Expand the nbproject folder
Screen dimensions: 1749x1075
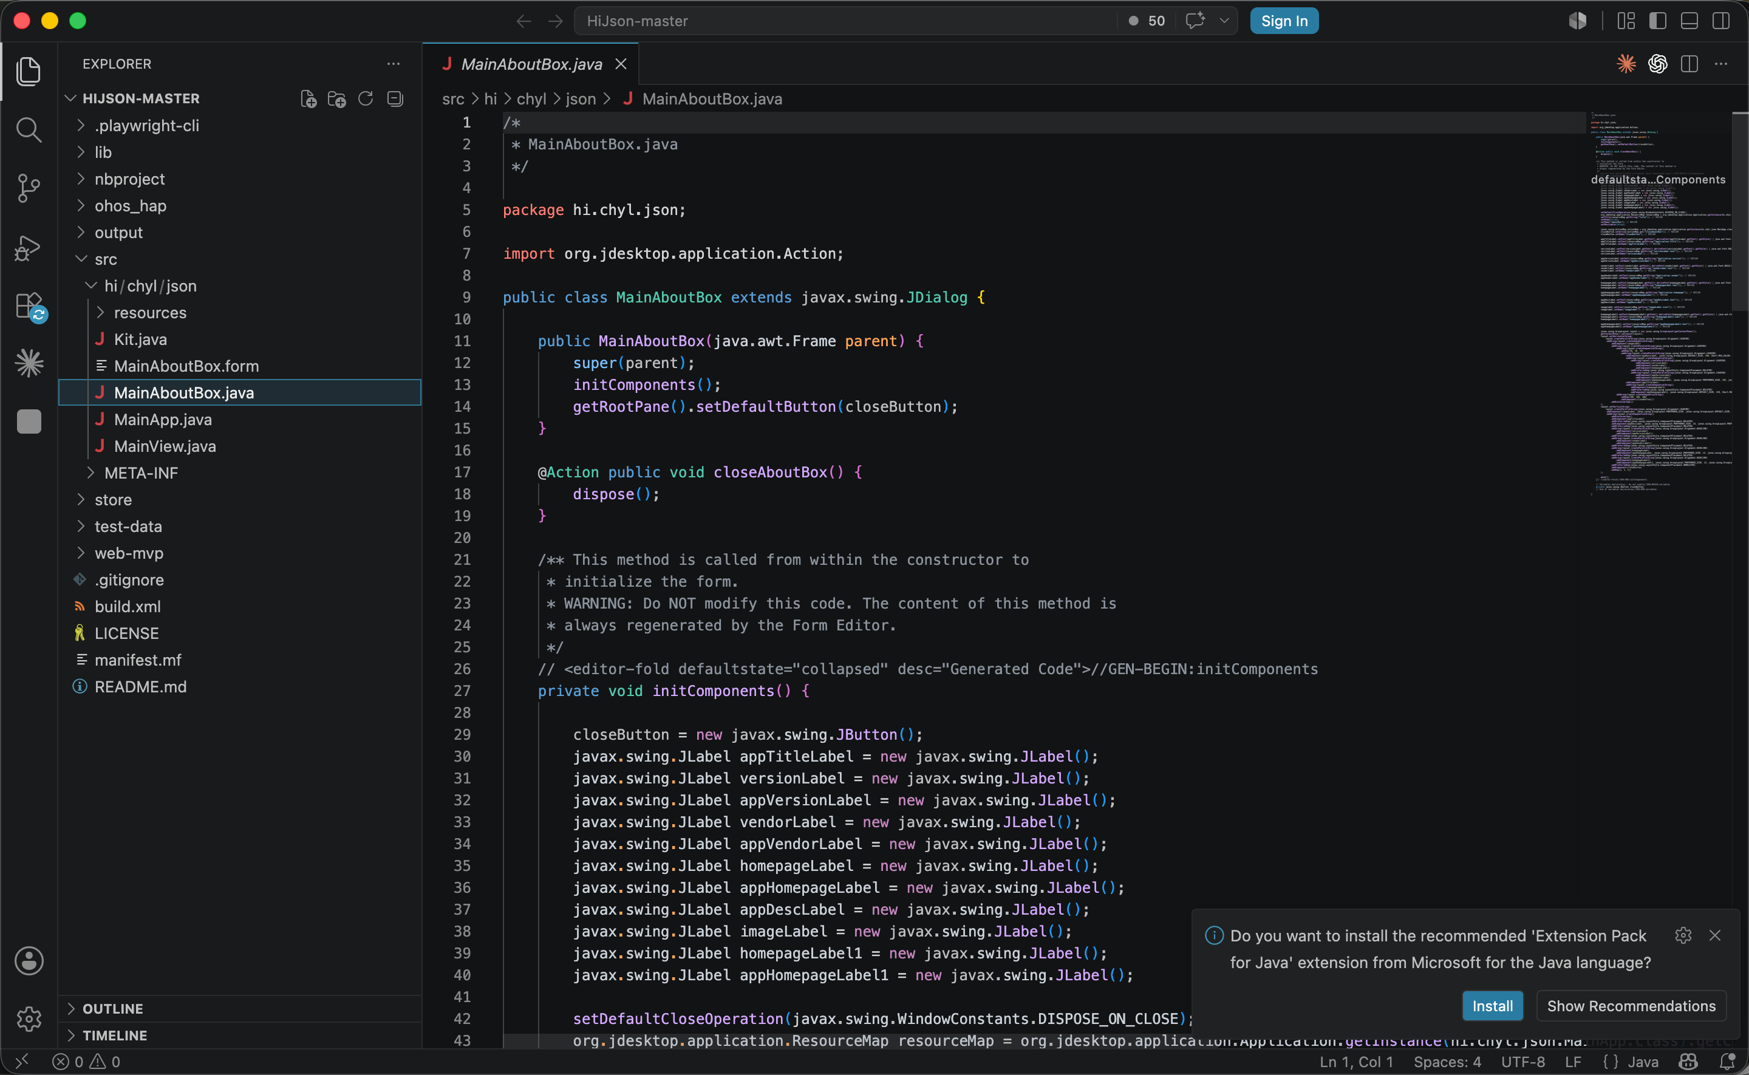[239, 179]
